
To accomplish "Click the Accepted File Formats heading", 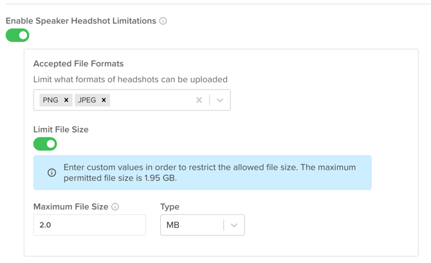I will pos(78,64).
